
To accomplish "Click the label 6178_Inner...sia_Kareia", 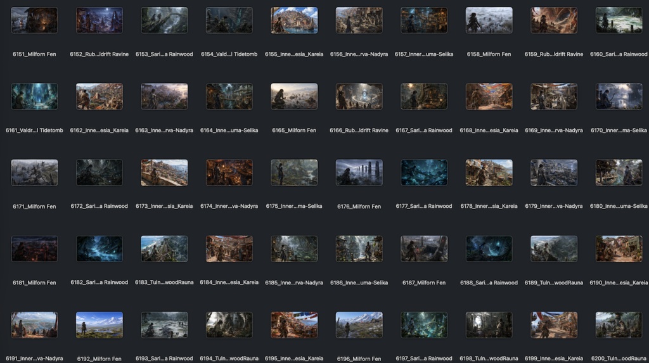I will click(489, 206).
